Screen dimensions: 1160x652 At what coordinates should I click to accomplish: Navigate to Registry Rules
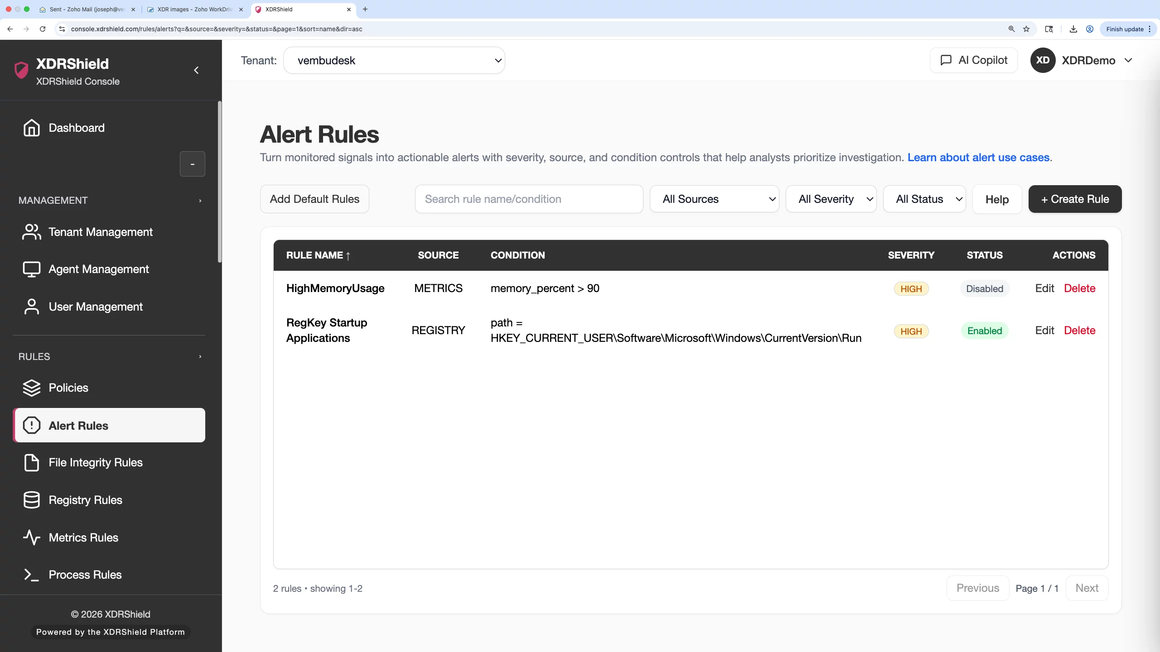[109, 500]
